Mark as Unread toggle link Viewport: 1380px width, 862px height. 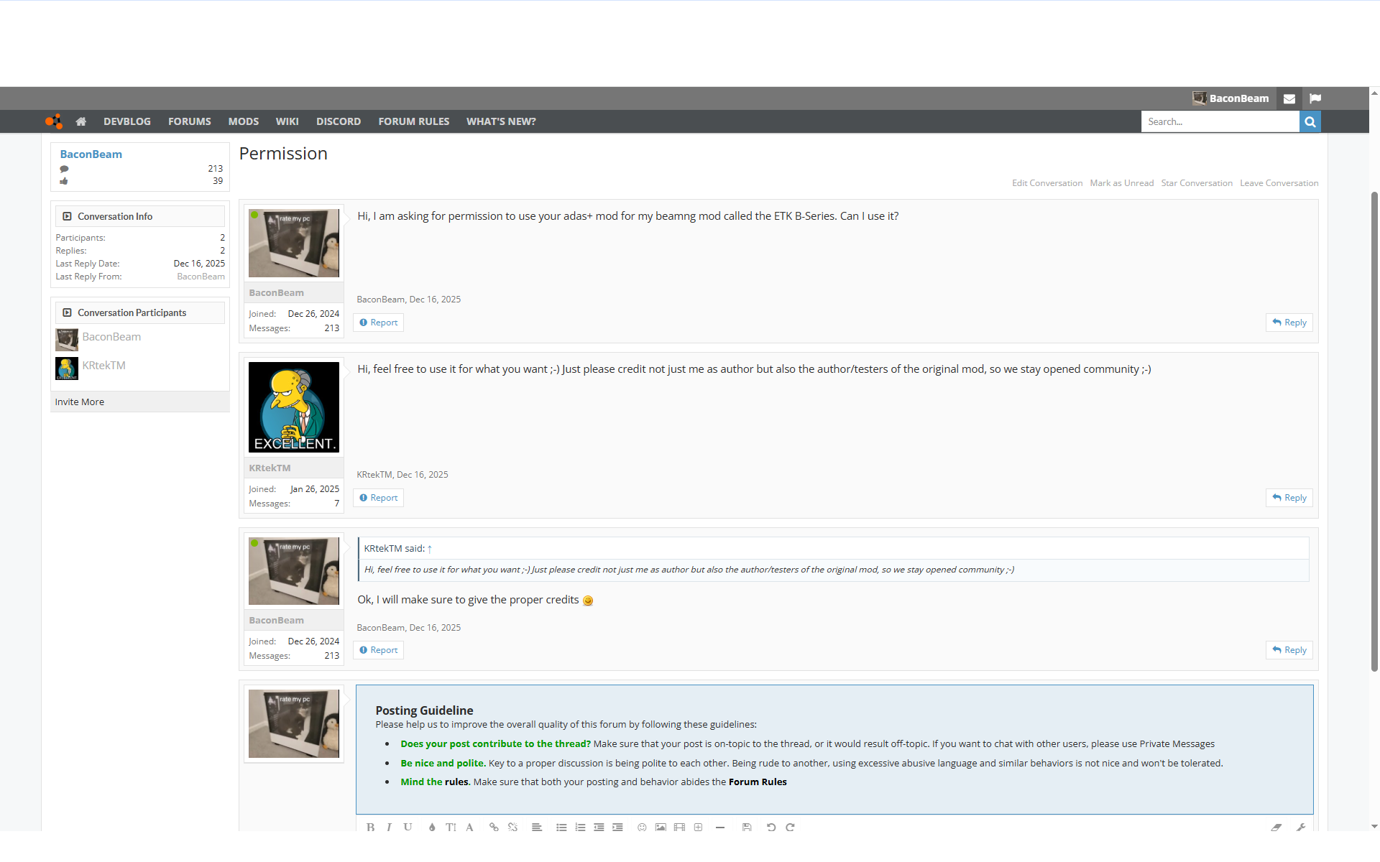coord(1121,183)
